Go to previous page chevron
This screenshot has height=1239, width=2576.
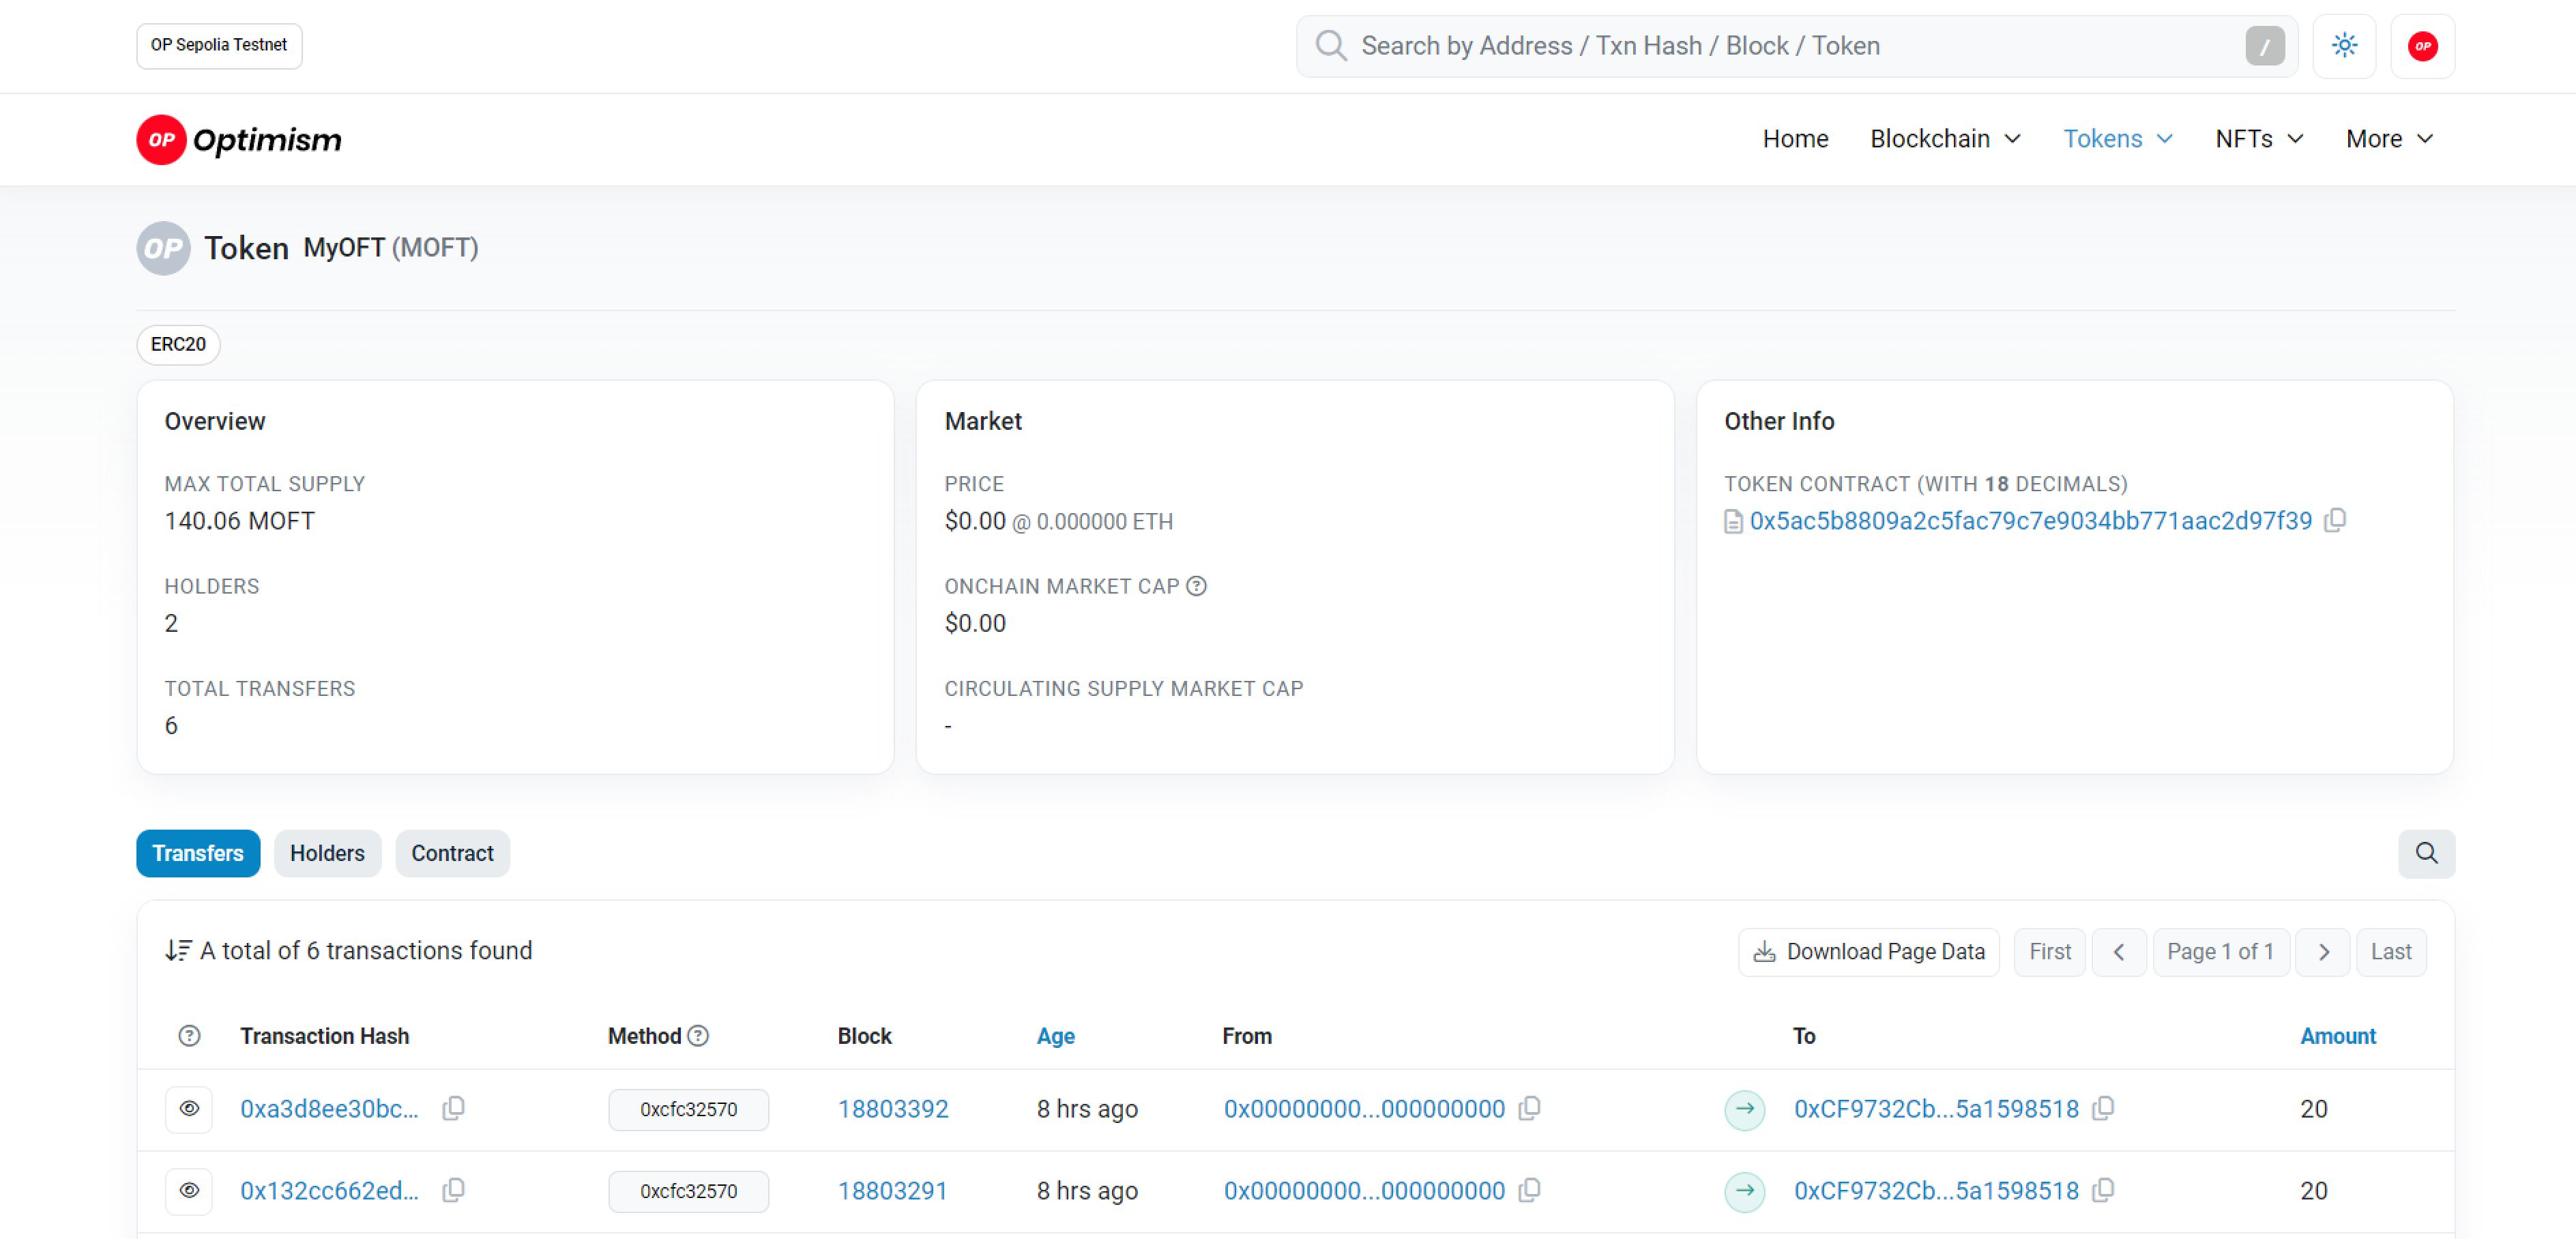(x=2118, y=952)
